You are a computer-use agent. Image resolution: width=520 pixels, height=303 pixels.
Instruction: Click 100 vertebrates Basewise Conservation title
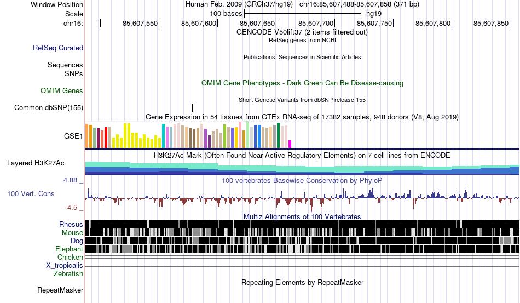point(302,180)
